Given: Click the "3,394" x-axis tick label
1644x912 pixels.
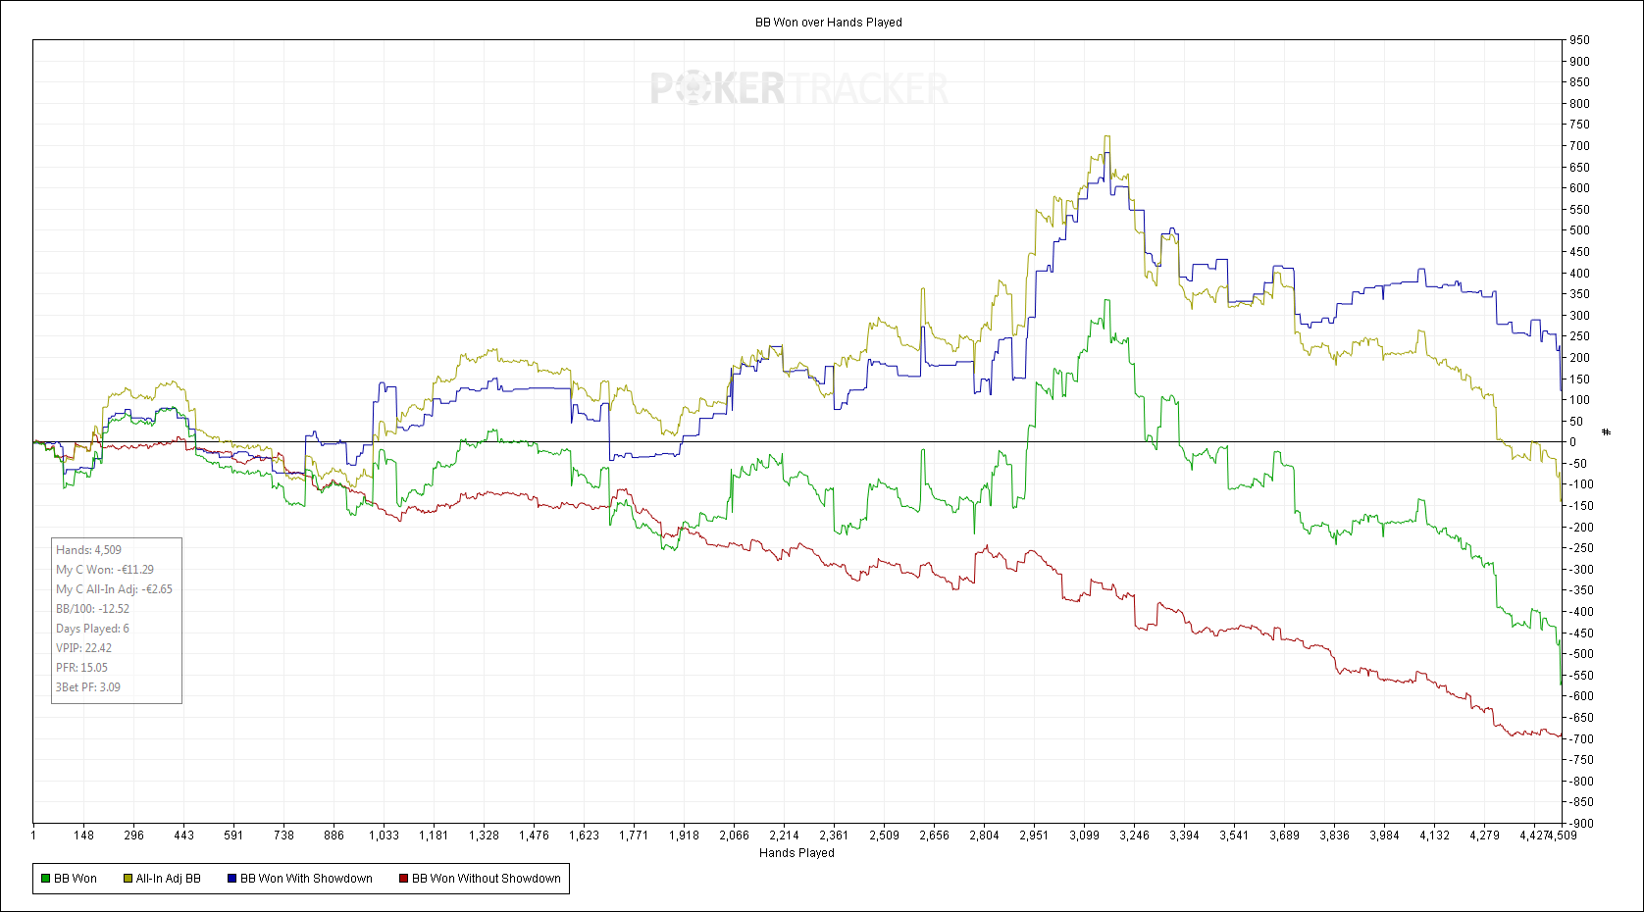Looking at the screenshot, I should point(1184,836).
